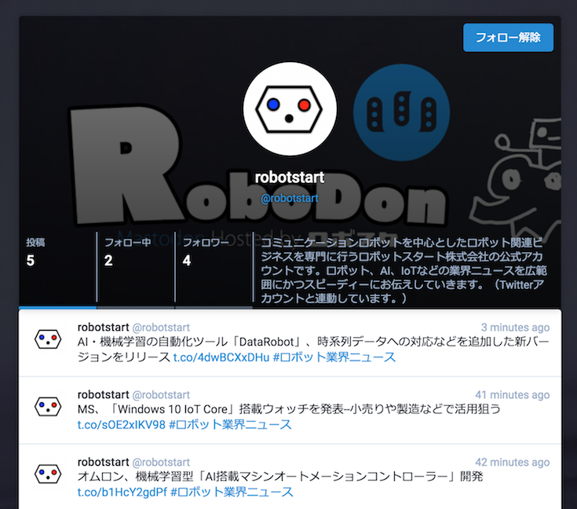Click the robotstart profile avatar image
Image resolution: width=577 pixels, height=509 pixels.
(289, 108)
